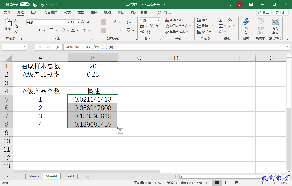
Task: Apply underline formatting
Action: [x=40, y=30]
